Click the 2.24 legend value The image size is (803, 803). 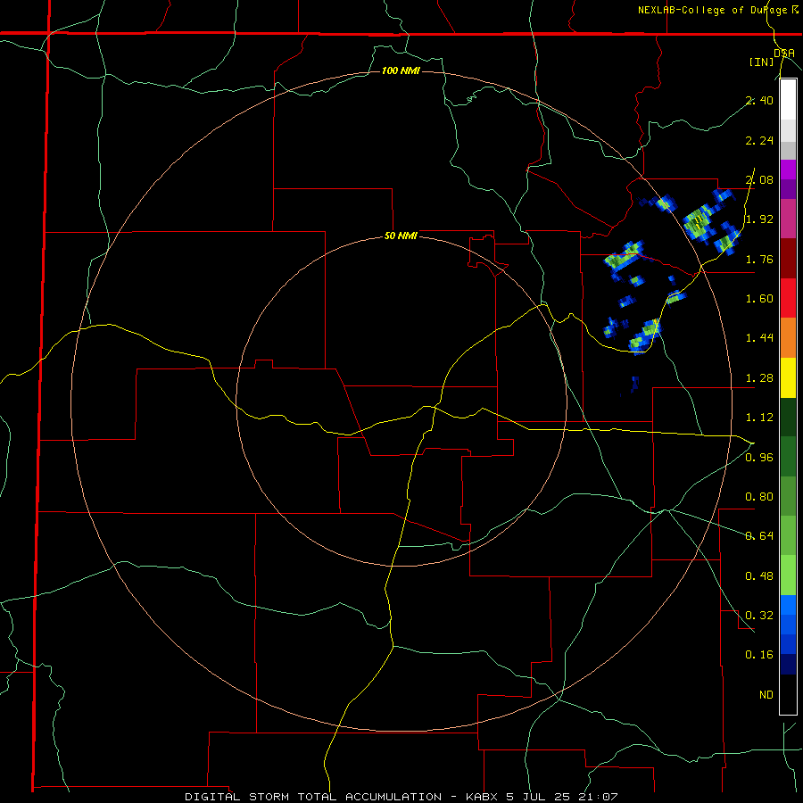759,140
